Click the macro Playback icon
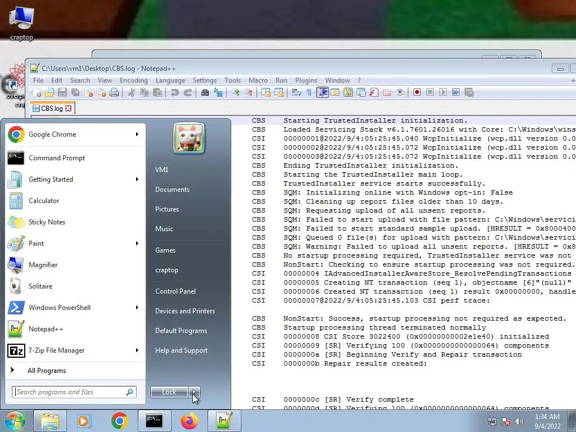576x432 pixels. [x=443, y=93]
